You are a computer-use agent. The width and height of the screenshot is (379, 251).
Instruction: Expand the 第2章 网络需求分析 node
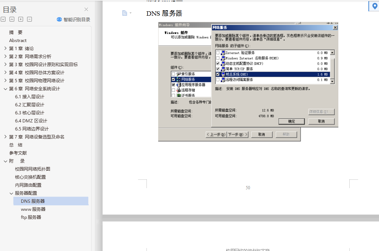coord(5,56)
